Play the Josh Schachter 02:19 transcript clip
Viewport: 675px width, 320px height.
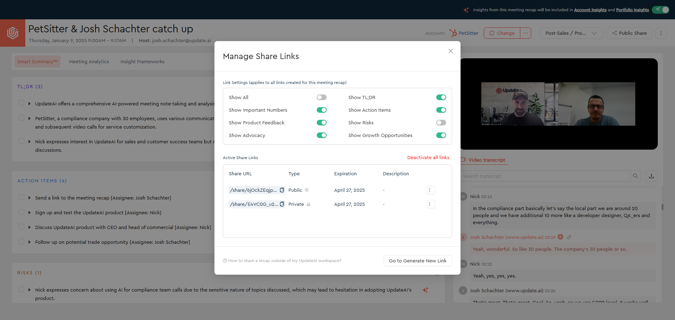[x=560, y=237]
